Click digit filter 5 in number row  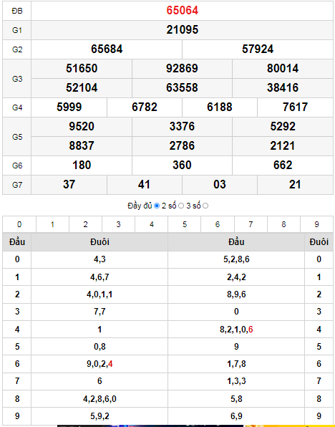tap(185, 224)
